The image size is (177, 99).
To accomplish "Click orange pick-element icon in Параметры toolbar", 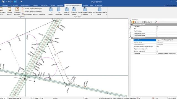I will (133, 22).
